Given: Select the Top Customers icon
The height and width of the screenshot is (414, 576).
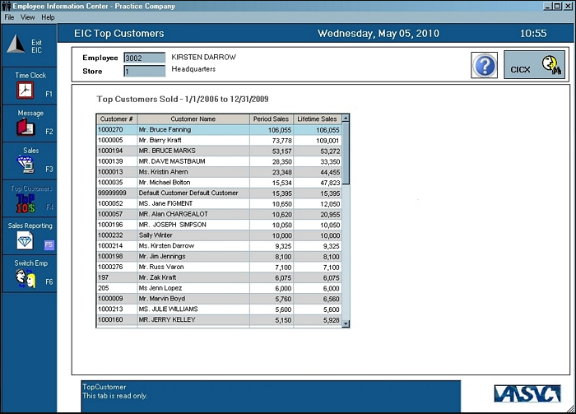Looking at the screenshot, I should [26, 203].
